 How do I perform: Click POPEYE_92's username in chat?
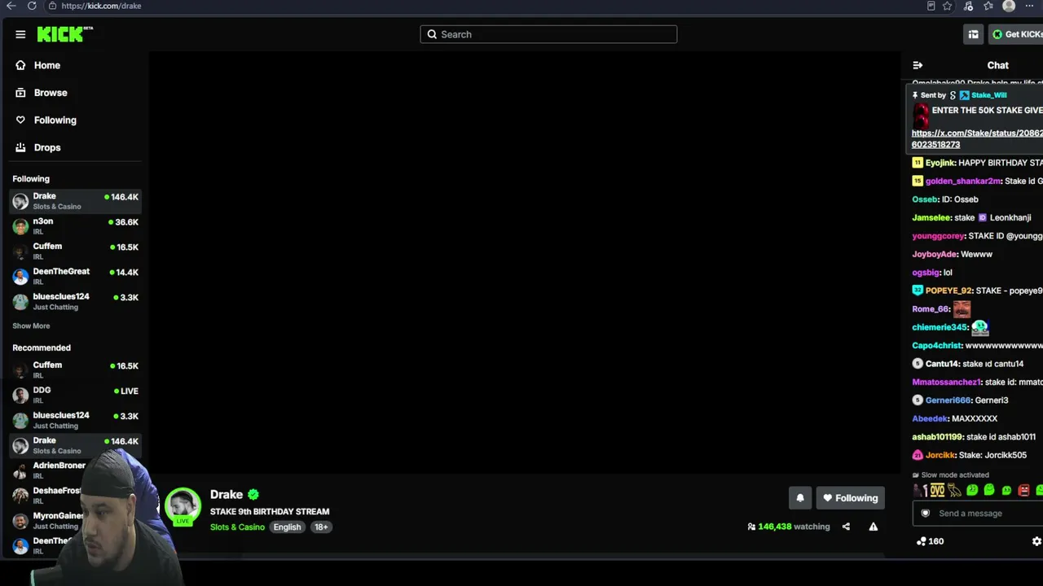[948, 291]
